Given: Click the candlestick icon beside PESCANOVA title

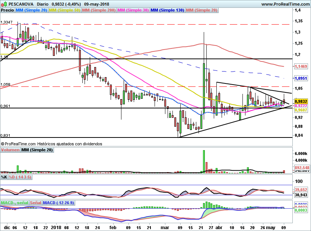Looking at the screenshot, I should [4, 4].
